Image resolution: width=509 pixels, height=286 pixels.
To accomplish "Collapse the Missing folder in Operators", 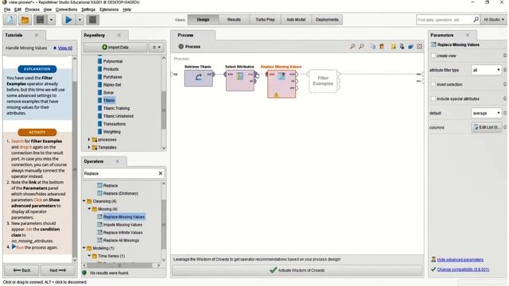I will (x=89, y=209).
